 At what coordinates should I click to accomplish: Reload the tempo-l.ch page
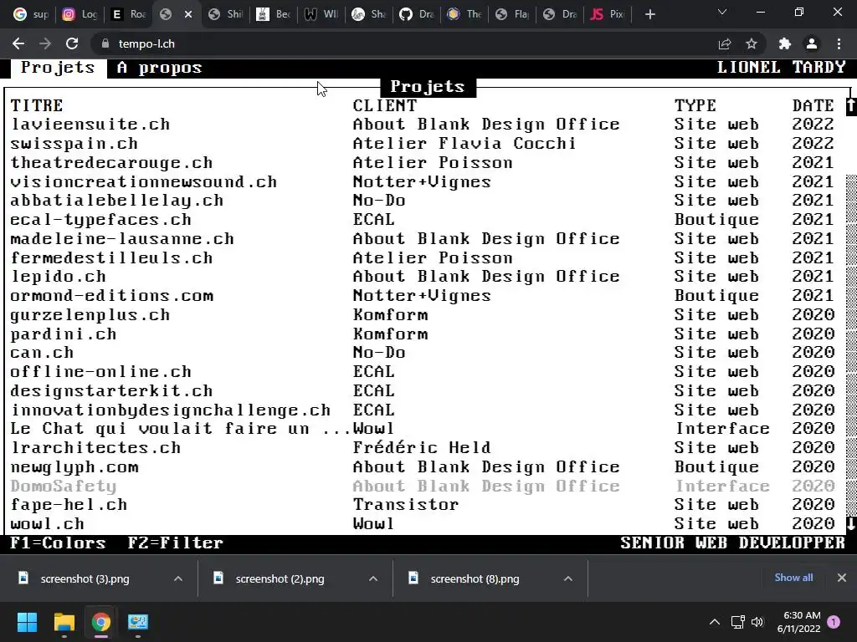[x=72, y=43]
